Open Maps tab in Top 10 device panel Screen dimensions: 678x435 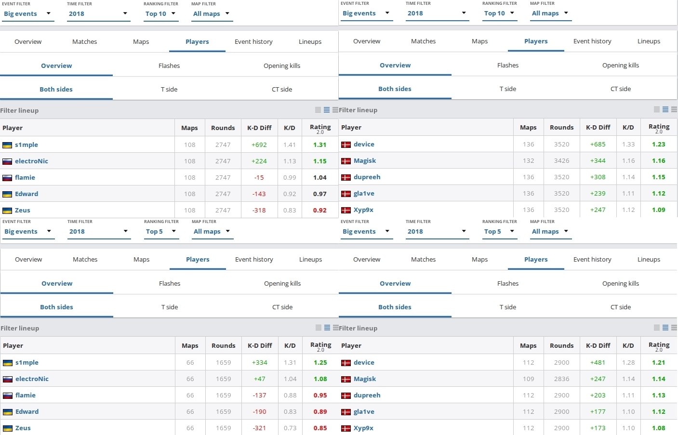[x=480, y=41]
